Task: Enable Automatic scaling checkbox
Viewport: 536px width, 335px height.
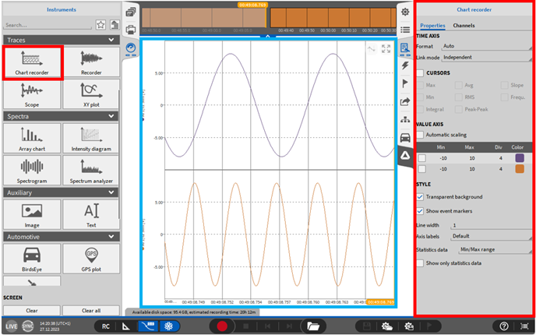Action: click(x=421, y=135)
